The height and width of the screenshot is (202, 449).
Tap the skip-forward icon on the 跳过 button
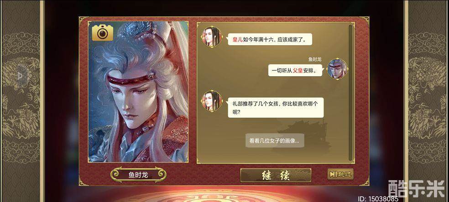[x=333, y=174]
